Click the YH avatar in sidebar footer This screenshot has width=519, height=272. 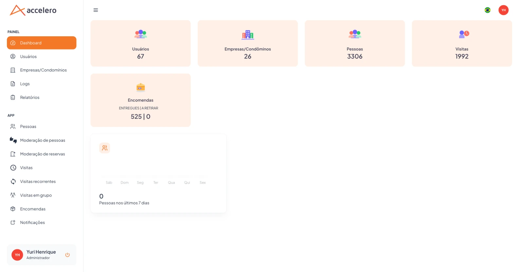click(x=17, y=255)
